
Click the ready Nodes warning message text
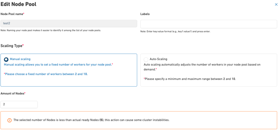(91, 120)
